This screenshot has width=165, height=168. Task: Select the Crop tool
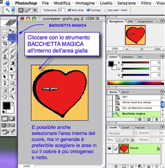pos(5,44)
